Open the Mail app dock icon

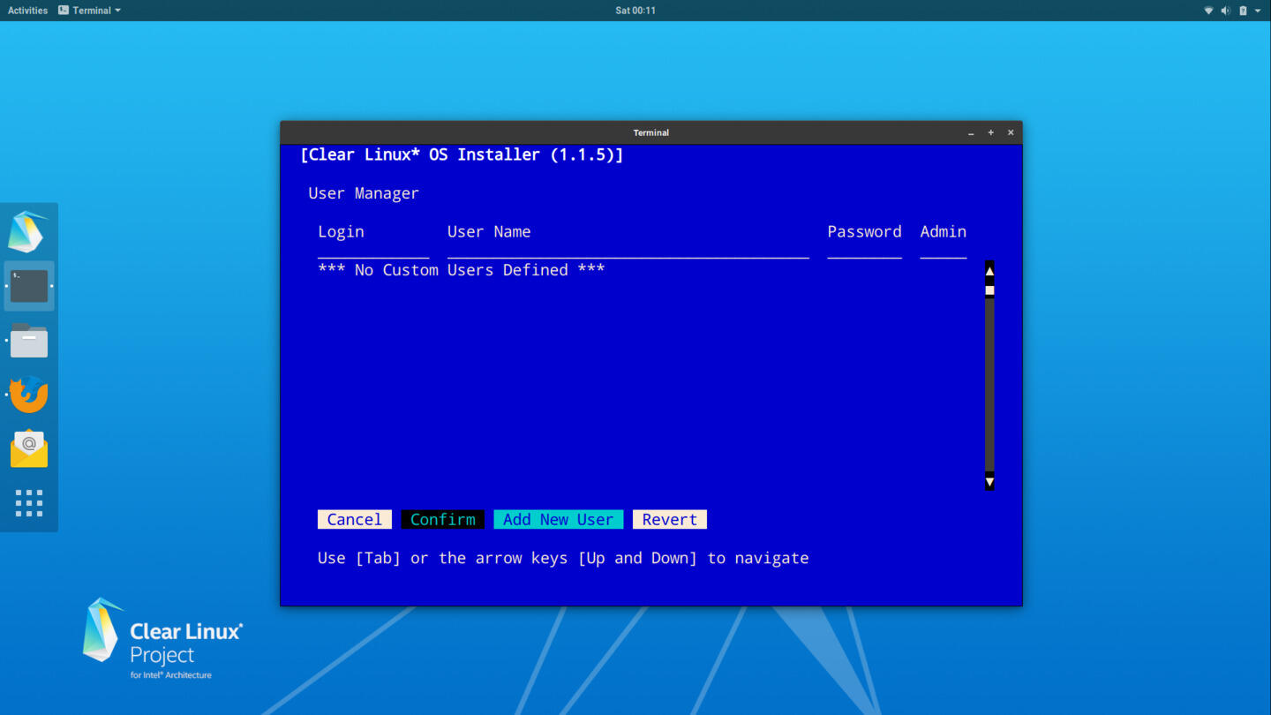29,448
